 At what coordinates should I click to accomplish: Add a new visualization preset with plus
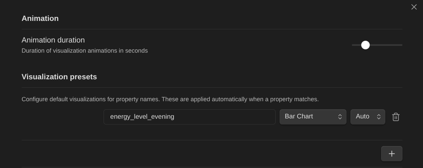392,154
